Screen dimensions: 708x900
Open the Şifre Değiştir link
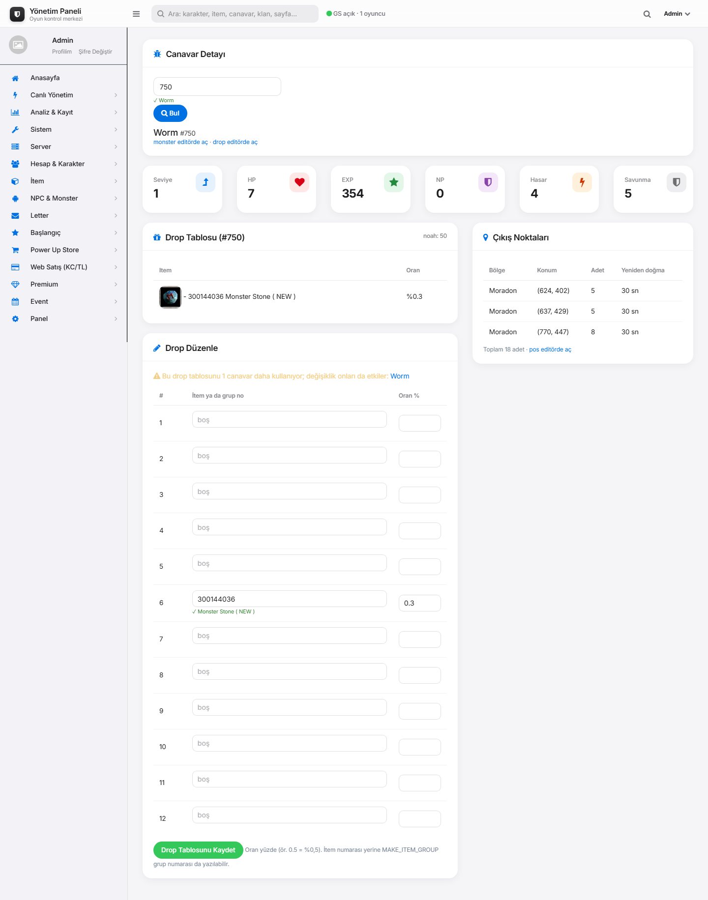pos(95,52)
